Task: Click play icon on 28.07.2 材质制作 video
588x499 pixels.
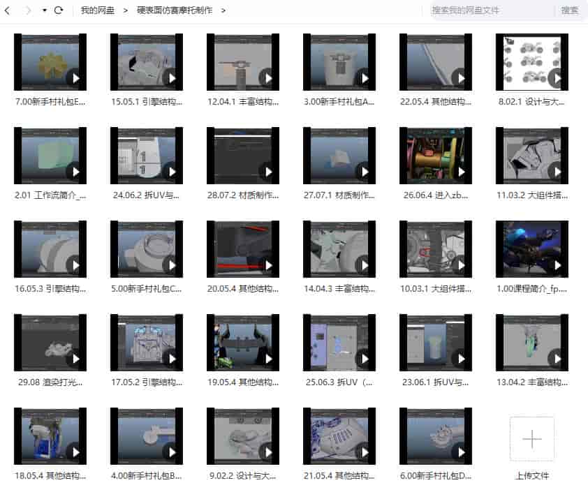Action: pyautogui.click(x=266, y=172)
